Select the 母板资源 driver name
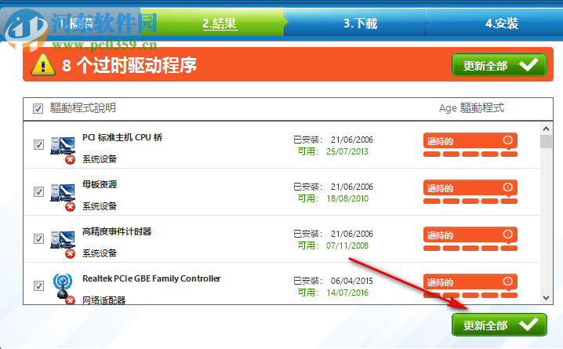This screenshot has width=563, height=349. pos(100,184)
